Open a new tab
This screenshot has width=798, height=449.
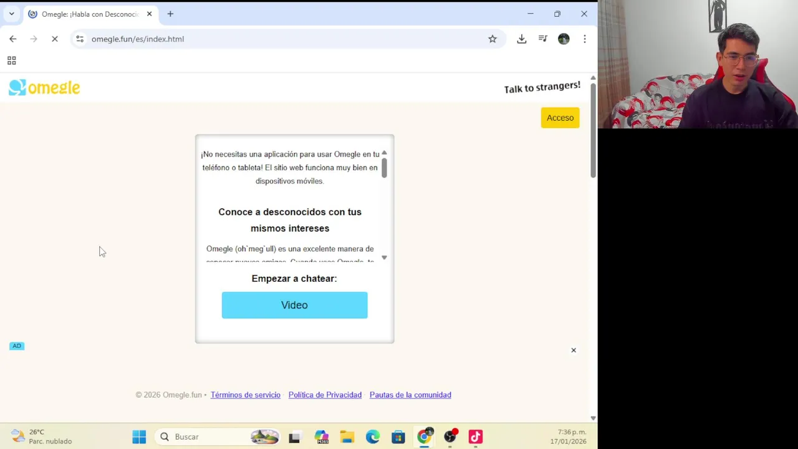pos(170,14)
